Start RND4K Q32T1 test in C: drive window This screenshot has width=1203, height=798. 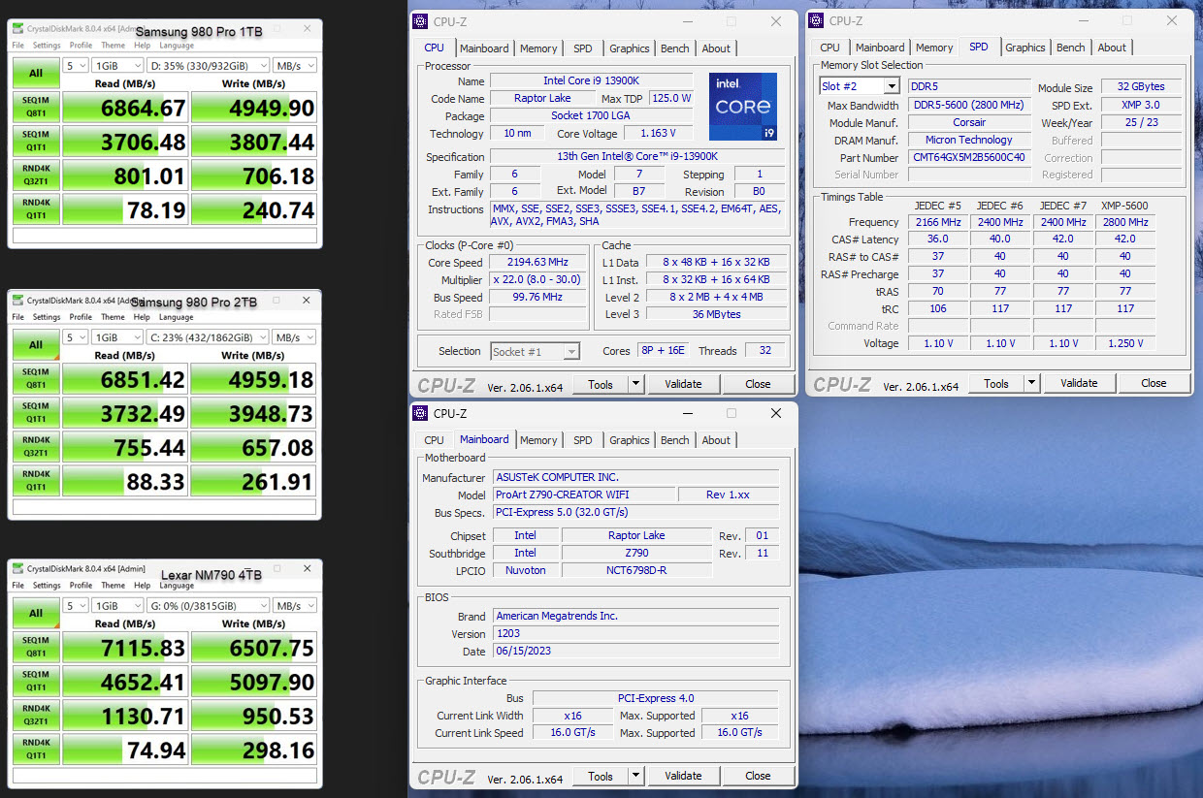coord(36,446)
